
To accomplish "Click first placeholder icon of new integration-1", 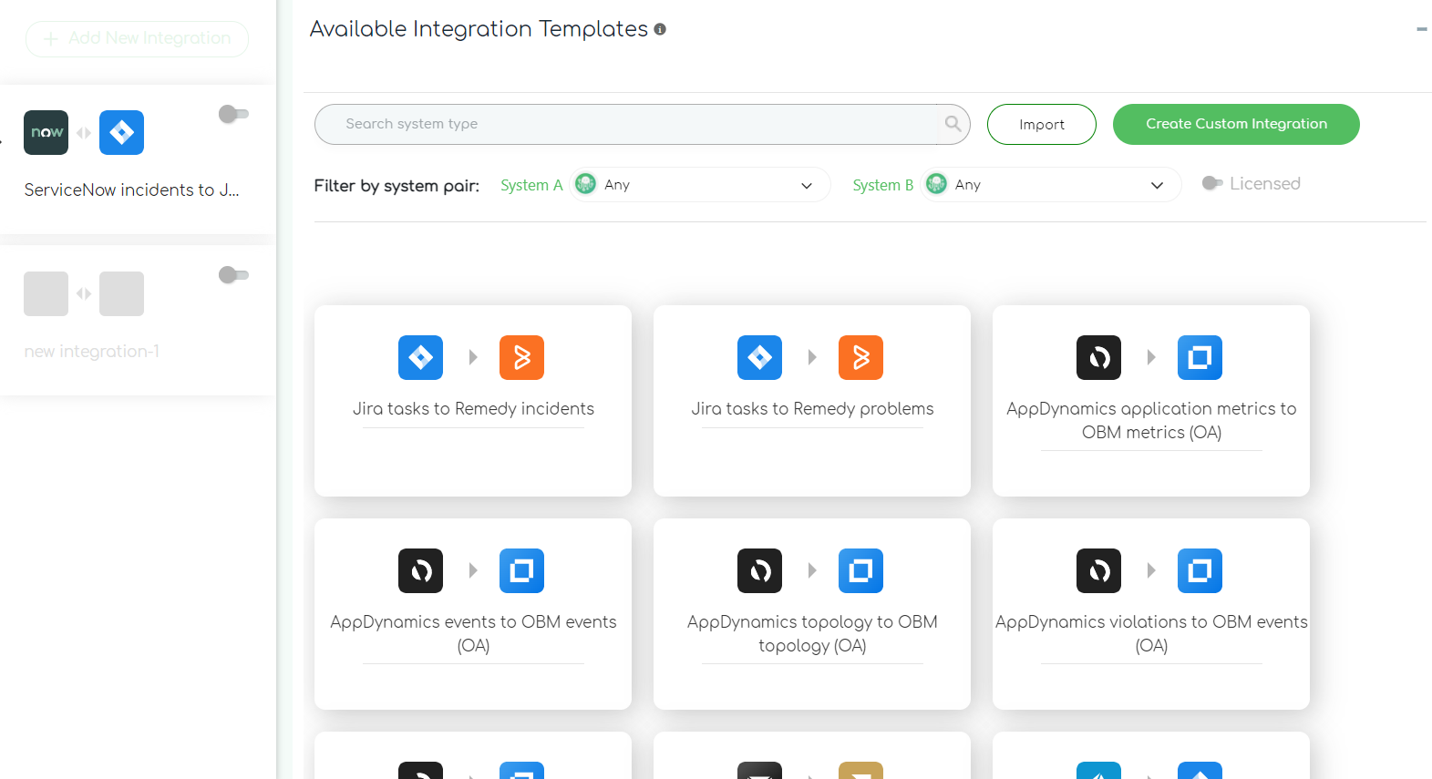I will click(x=46, y=293).
